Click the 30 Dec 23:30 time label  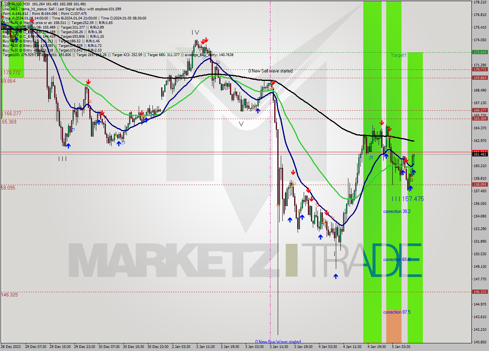pyautogui.click(x=159, y=347)
